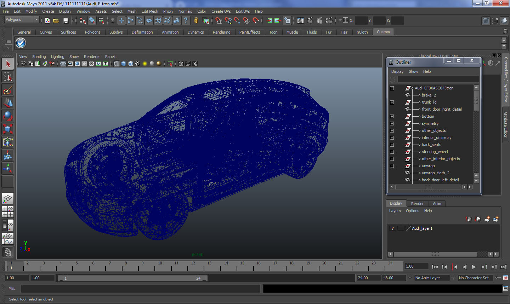Switch to the Render layer tab
510x304 pixels.
pyautogui.click(x=417, y=204)
